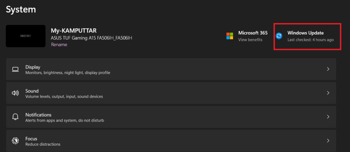Open Windows Update from the header
Viewport: 350px width, 152px height.
tap(306, 33)
